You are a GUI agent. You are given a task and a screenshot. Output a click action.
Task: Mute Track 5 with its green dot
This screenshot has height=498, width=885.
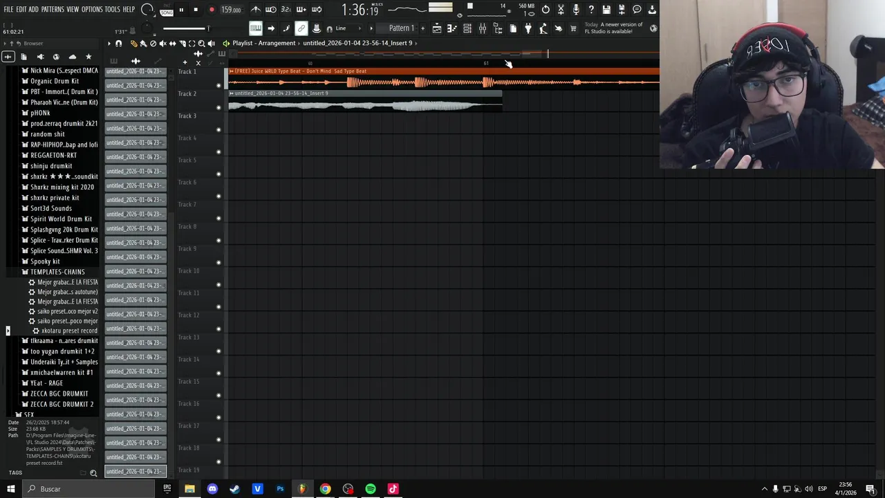point(218,174)
